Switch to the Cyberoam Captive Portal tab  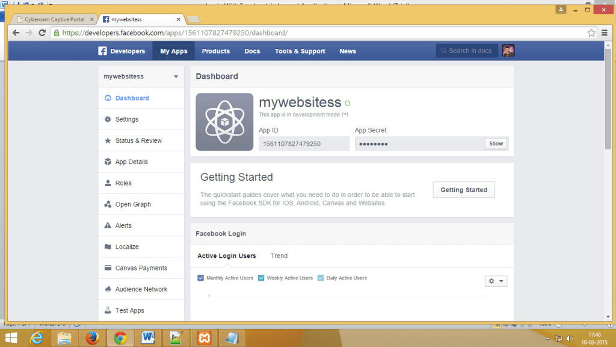(54, 19)
